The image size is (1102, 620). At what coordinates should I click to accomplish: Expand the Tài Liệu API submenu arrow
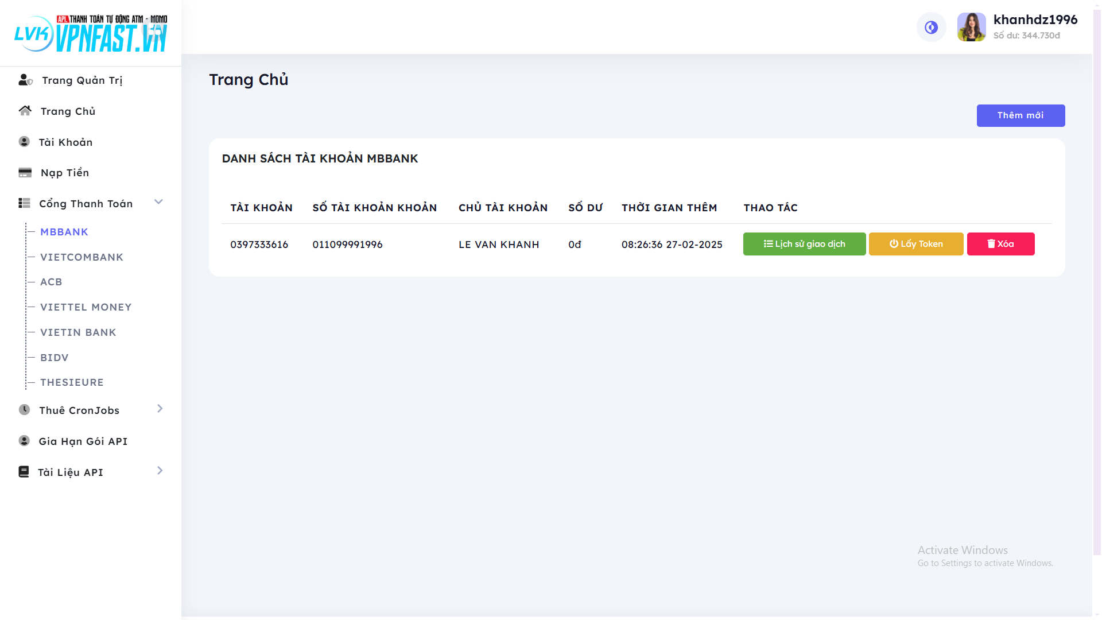(x=160, y=471)
